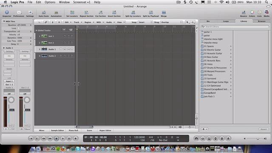The width and height of the screenshot is (272, 153).
Task: Click the Merge toolbar icon
Action: coord(164,12)
